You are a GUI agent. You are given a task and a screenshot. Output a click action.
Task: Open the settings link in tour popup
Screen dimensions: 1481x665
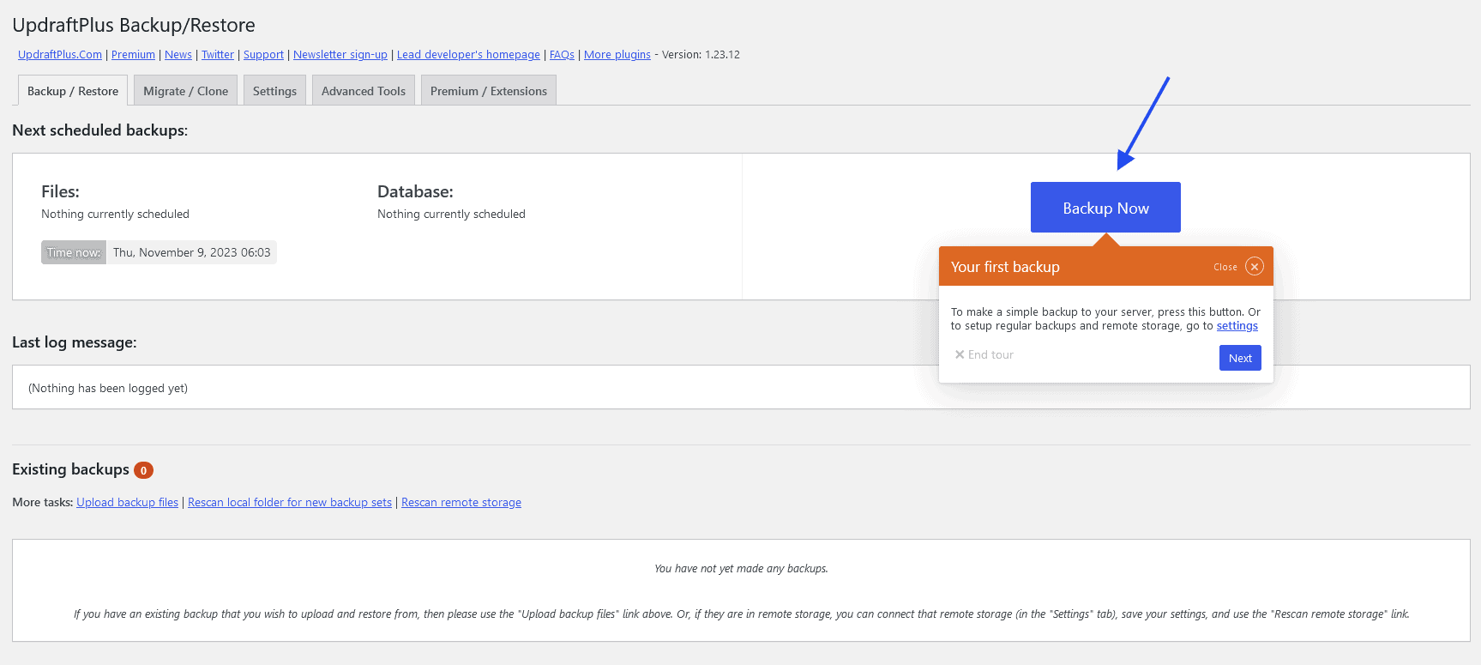(1237, 326)
